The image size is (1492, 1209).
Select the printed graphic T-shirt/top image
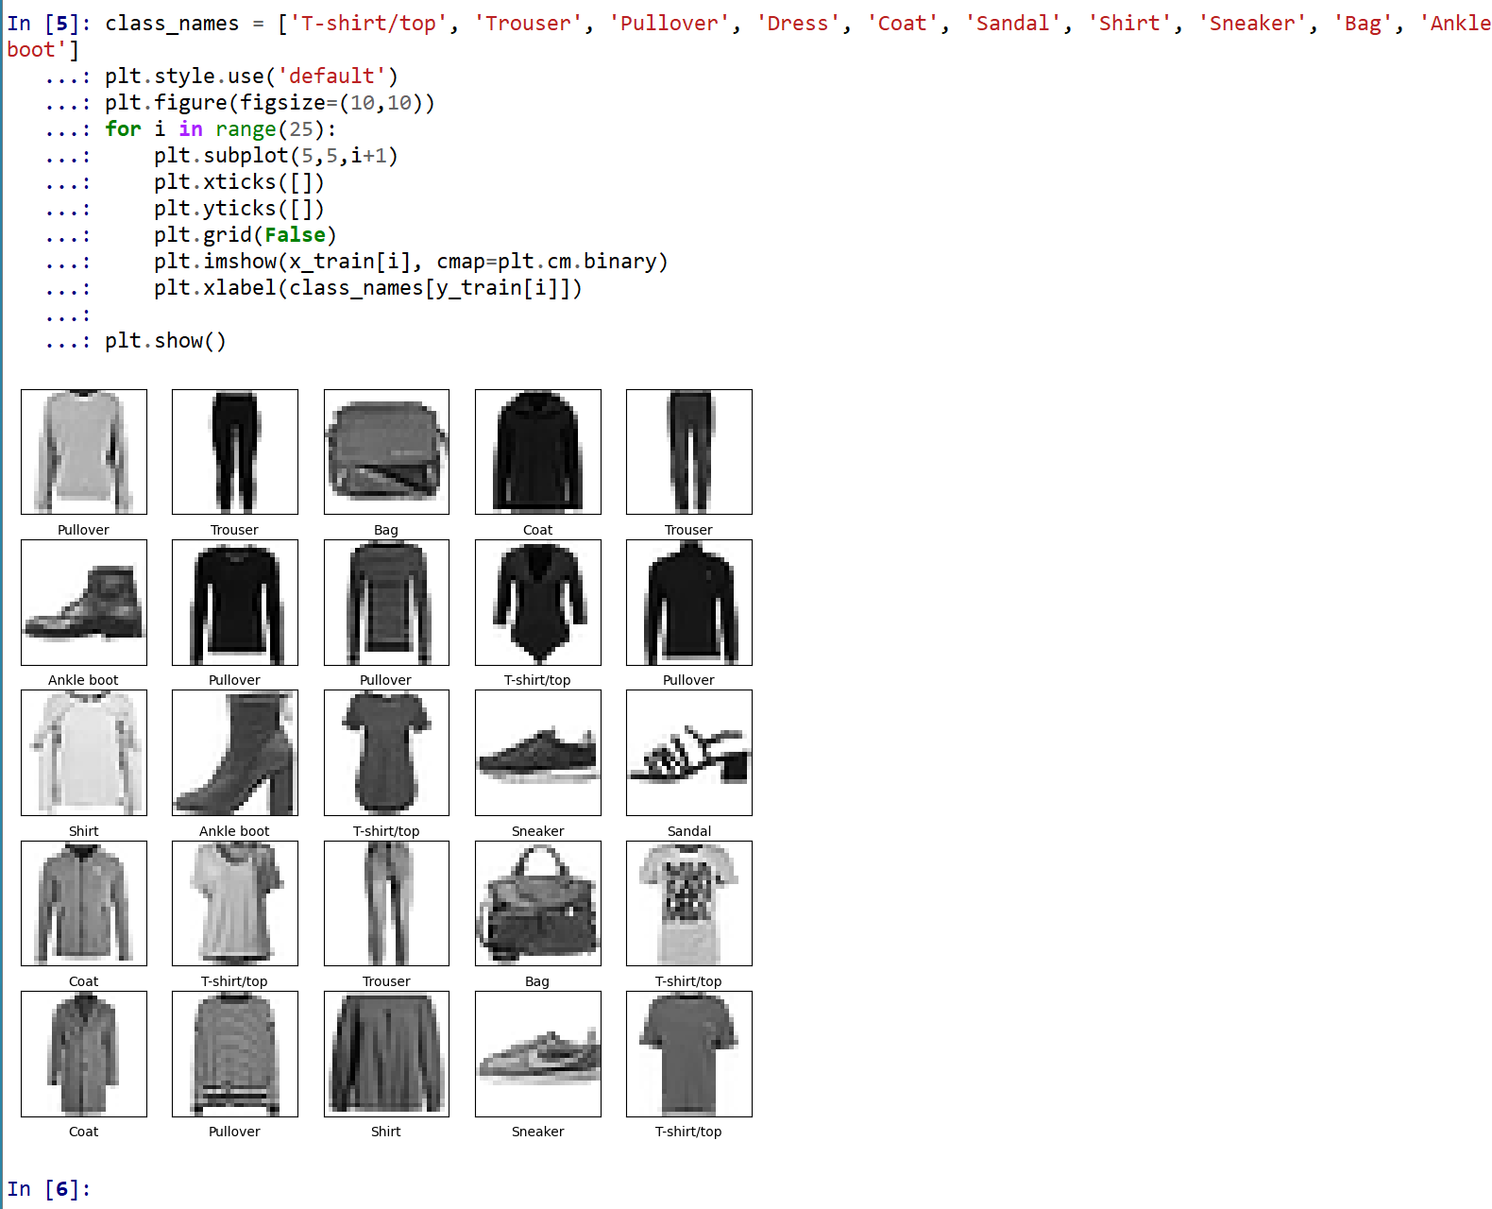coord(689,903)
